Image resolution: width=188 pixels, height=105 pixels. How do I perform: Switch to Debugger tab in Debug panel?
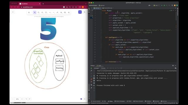pos(96,68)
